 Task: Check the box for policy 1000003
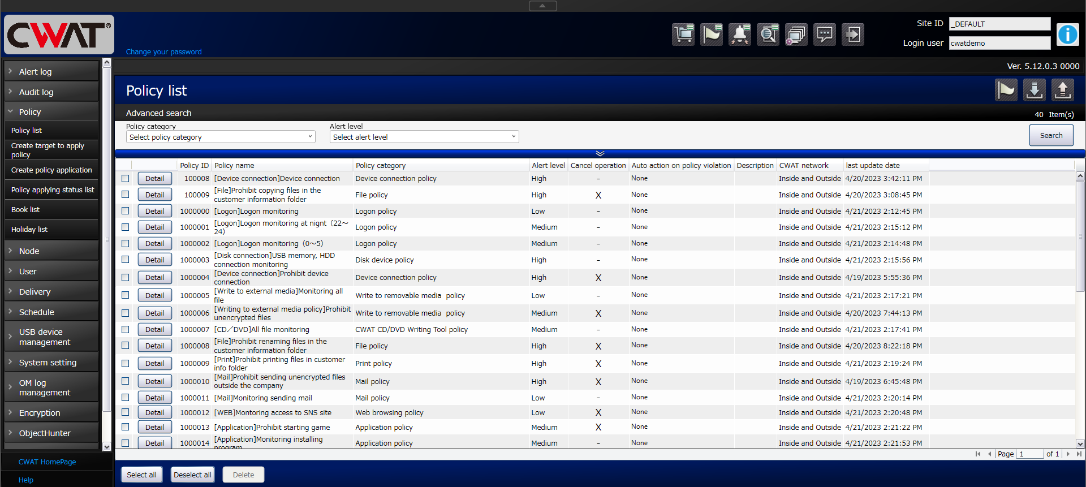coord(126,260)
